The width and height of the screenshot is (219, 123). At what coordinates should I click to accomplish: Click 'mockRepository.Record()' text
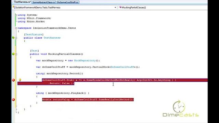64,73
